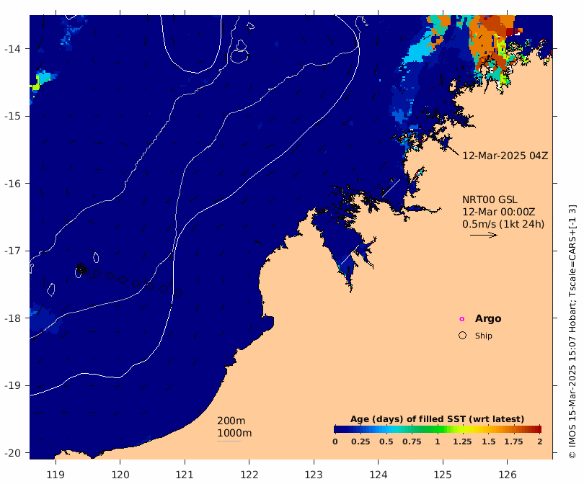Click the 1.75 colorbar tick label
Image resolution: width=584 pixels, height=484 pixels.
(x=513, y=442)
